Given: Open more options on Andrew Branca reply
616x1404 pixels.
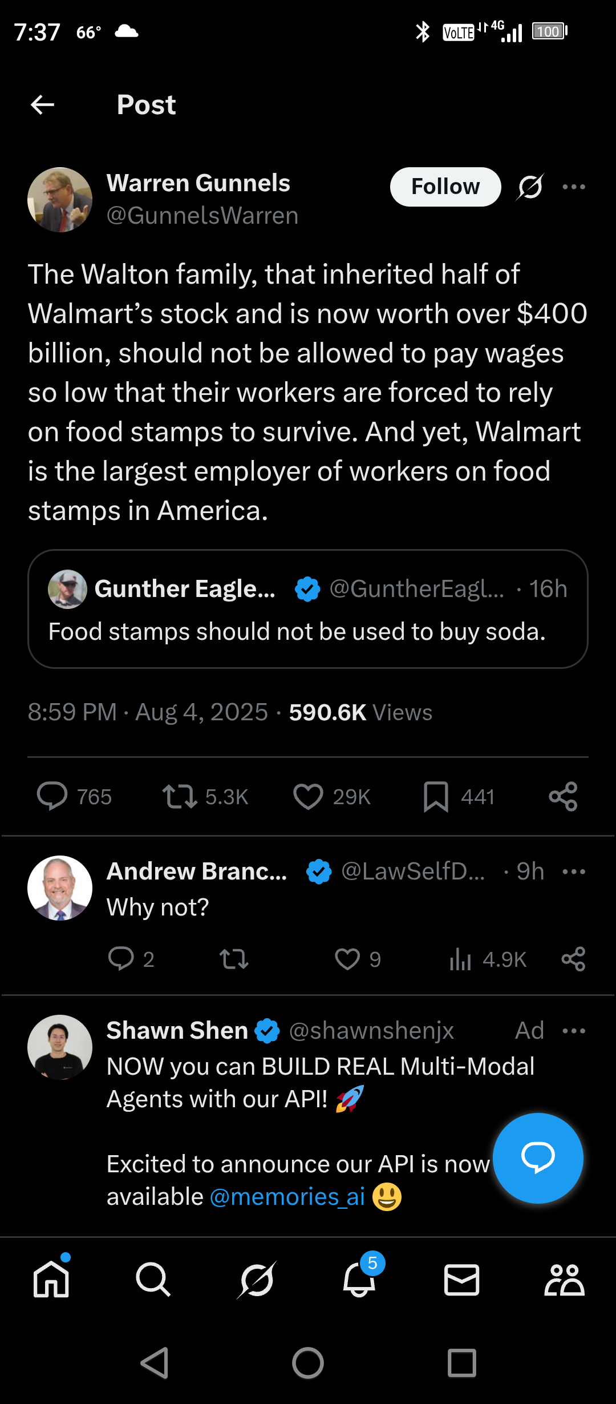Looking at the screenshot, I should point(573,872).
